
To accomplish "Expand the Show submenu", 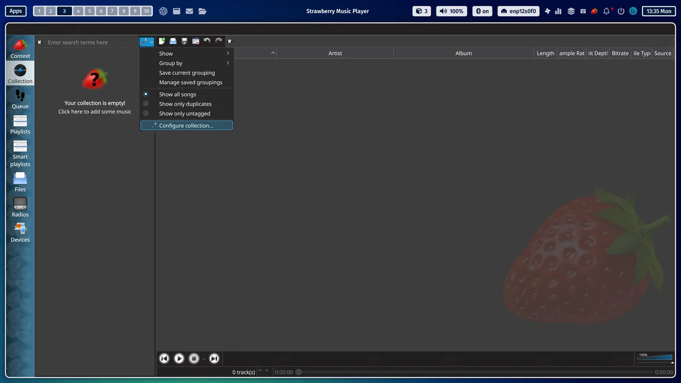I will click(187, 54).
